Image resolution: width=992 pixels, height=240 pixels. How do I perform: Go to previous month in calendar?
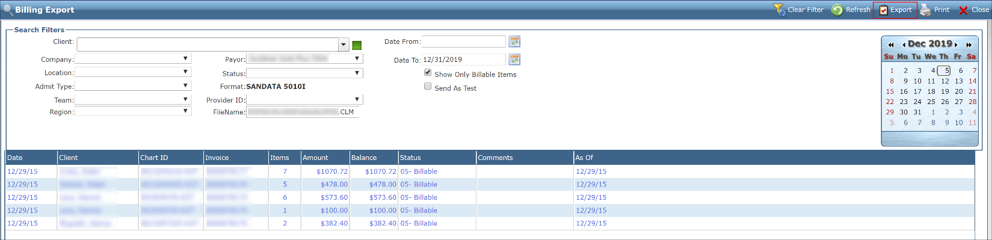tap(904, 45)
